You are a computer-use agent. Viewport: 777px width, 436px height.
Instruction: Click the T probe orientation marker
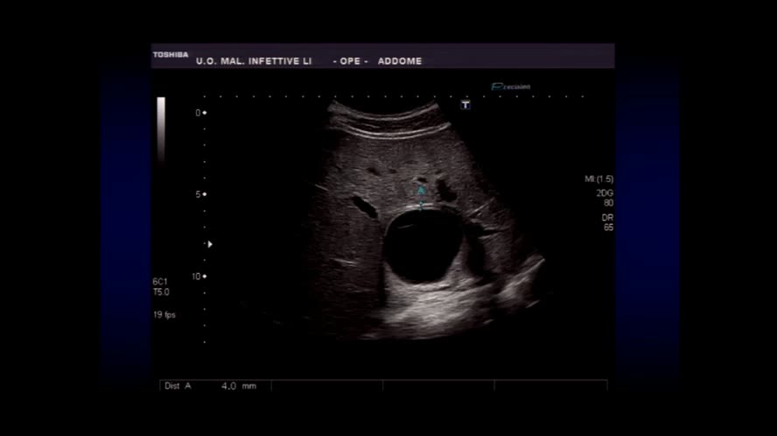465,105
